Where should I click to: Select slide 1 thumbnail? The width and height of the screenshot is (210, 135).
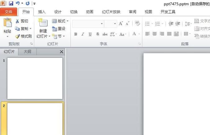pos(35,79)
